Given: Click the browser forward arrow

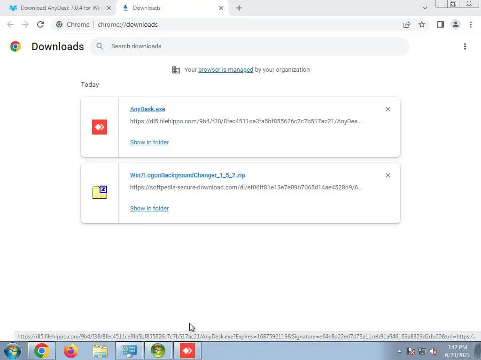Looking at the screenshot, I should [25, 24].
